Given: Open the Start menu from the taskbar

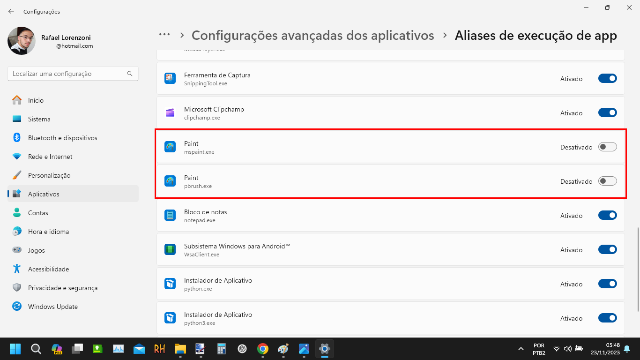Looking at the screenshot, I should point(15,349).
